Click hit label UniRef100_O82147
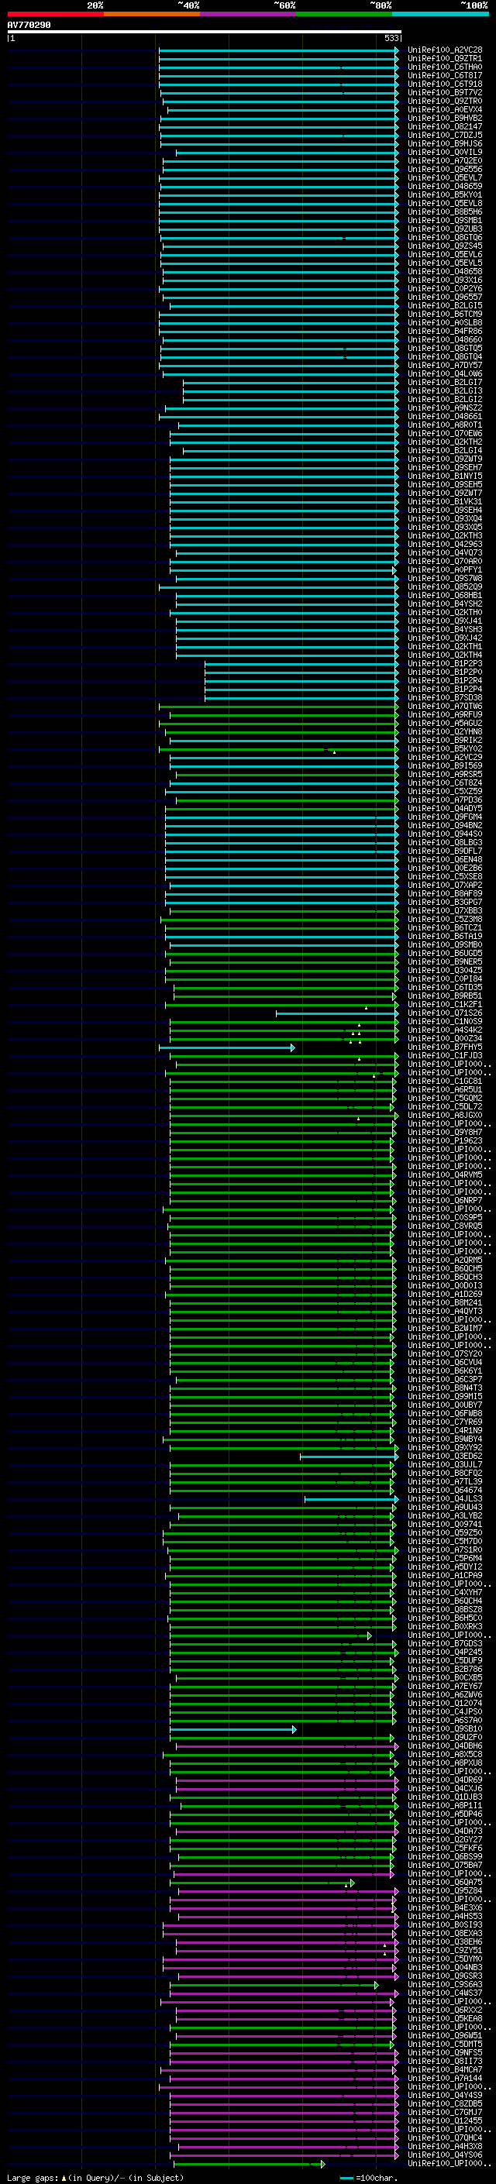Viewport: 496px width, 2184px height. [x=445, y=126]
